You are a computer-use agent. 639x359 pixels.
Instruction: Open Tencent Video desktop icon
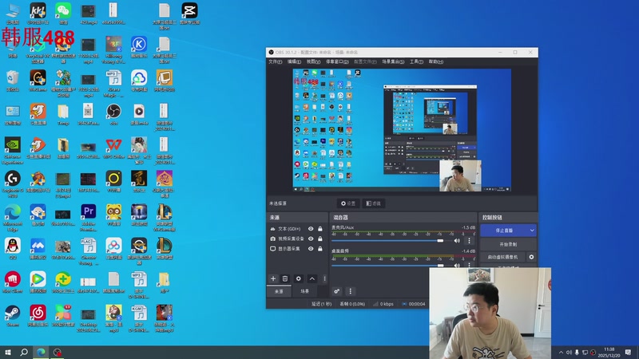[x=38, y=282]
